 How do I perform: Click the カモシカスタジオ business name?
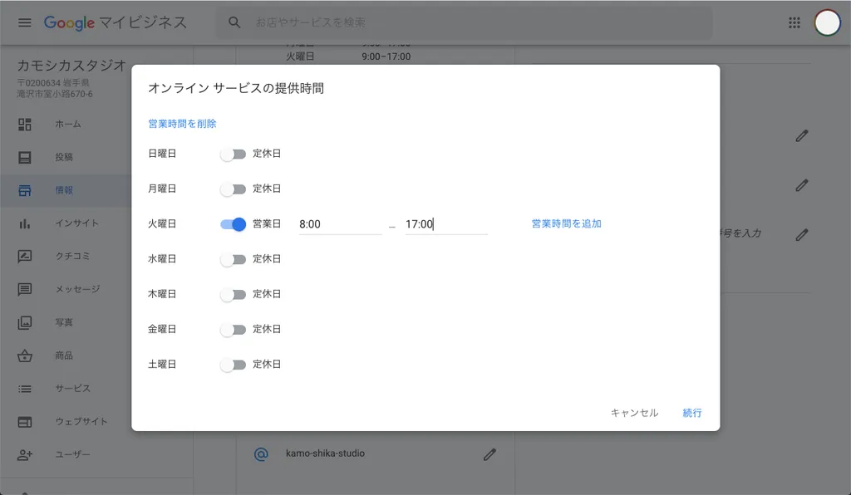coord(71,66)
